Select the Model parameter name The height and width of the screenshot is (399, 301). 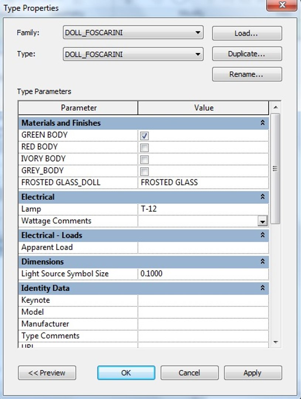pos(33,312)
